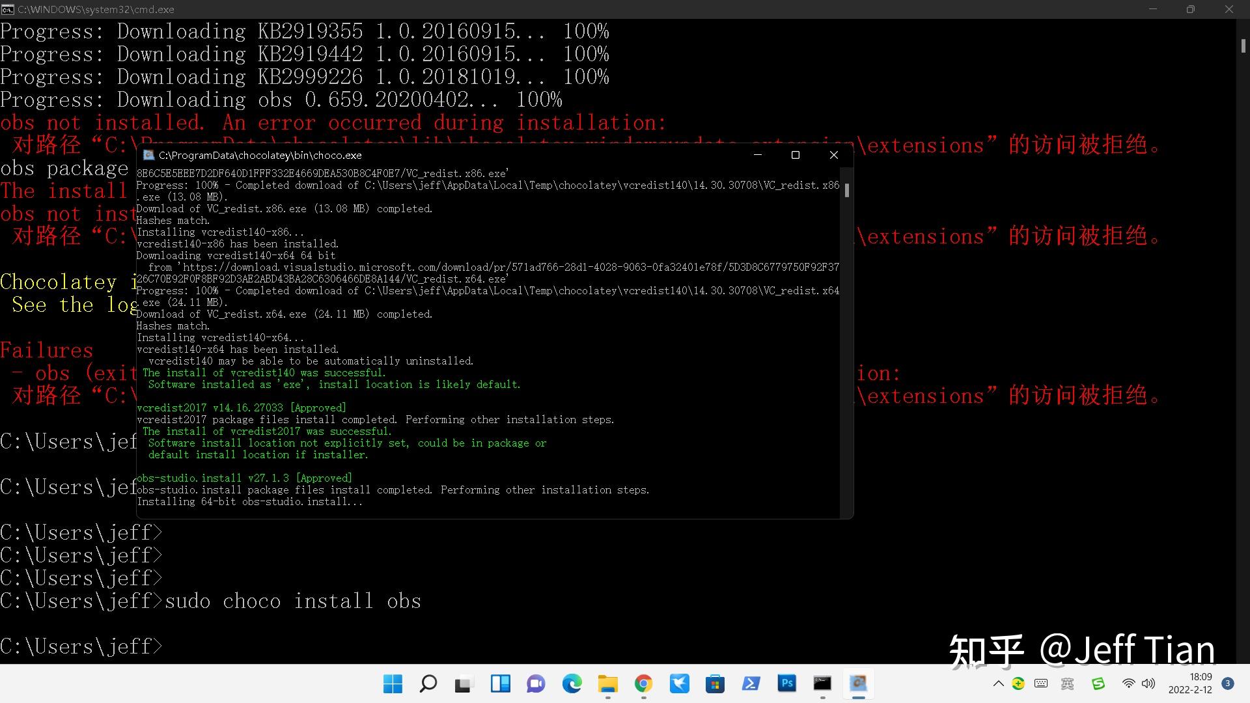Click the choco.exe window vertical scrollbar thumb
Screen dimensions: 1250x703
(x=846, y=190)
